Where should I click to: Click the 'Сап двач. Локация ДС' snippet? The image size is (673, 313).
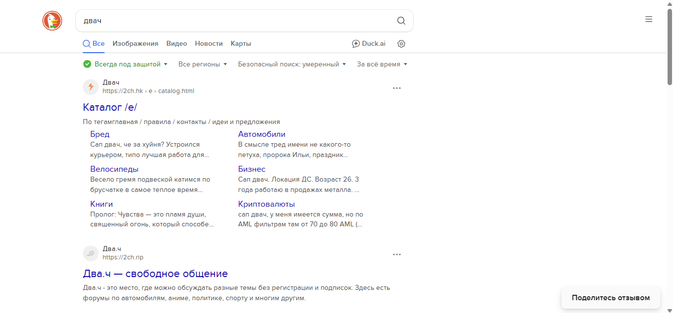pyautogui.click(x=299, y=185)
